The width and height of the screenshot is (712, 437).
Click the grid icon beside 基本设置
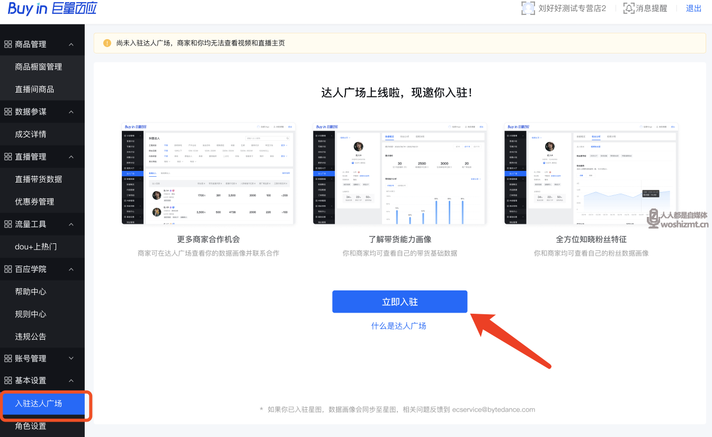coord(8,381)
